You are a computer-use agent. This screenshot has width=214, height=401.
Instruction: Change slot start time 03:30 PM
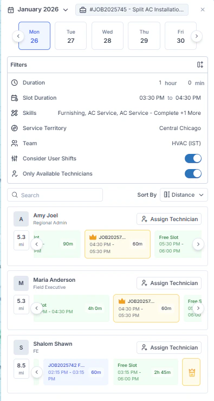[152, 98]
